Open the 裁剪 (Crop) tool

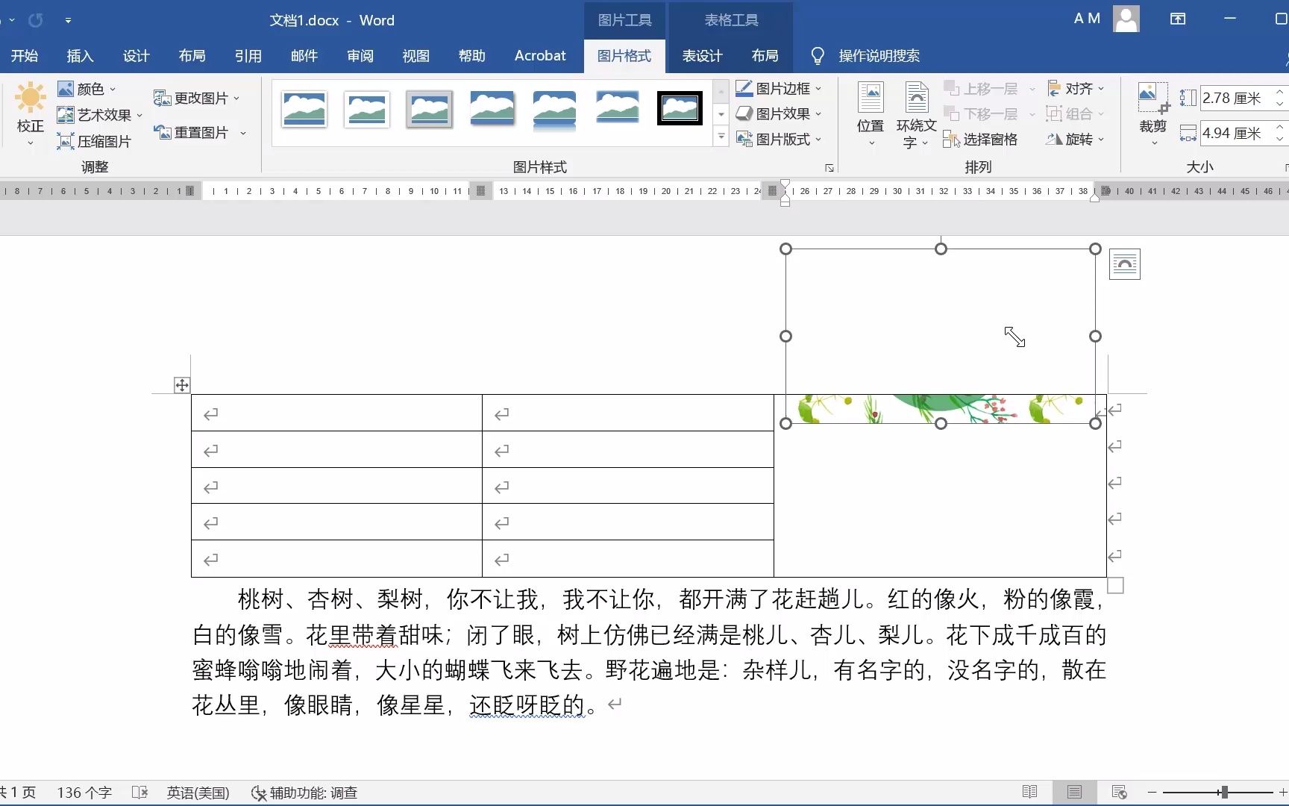pyautogui.click(x=1152, y=113)
